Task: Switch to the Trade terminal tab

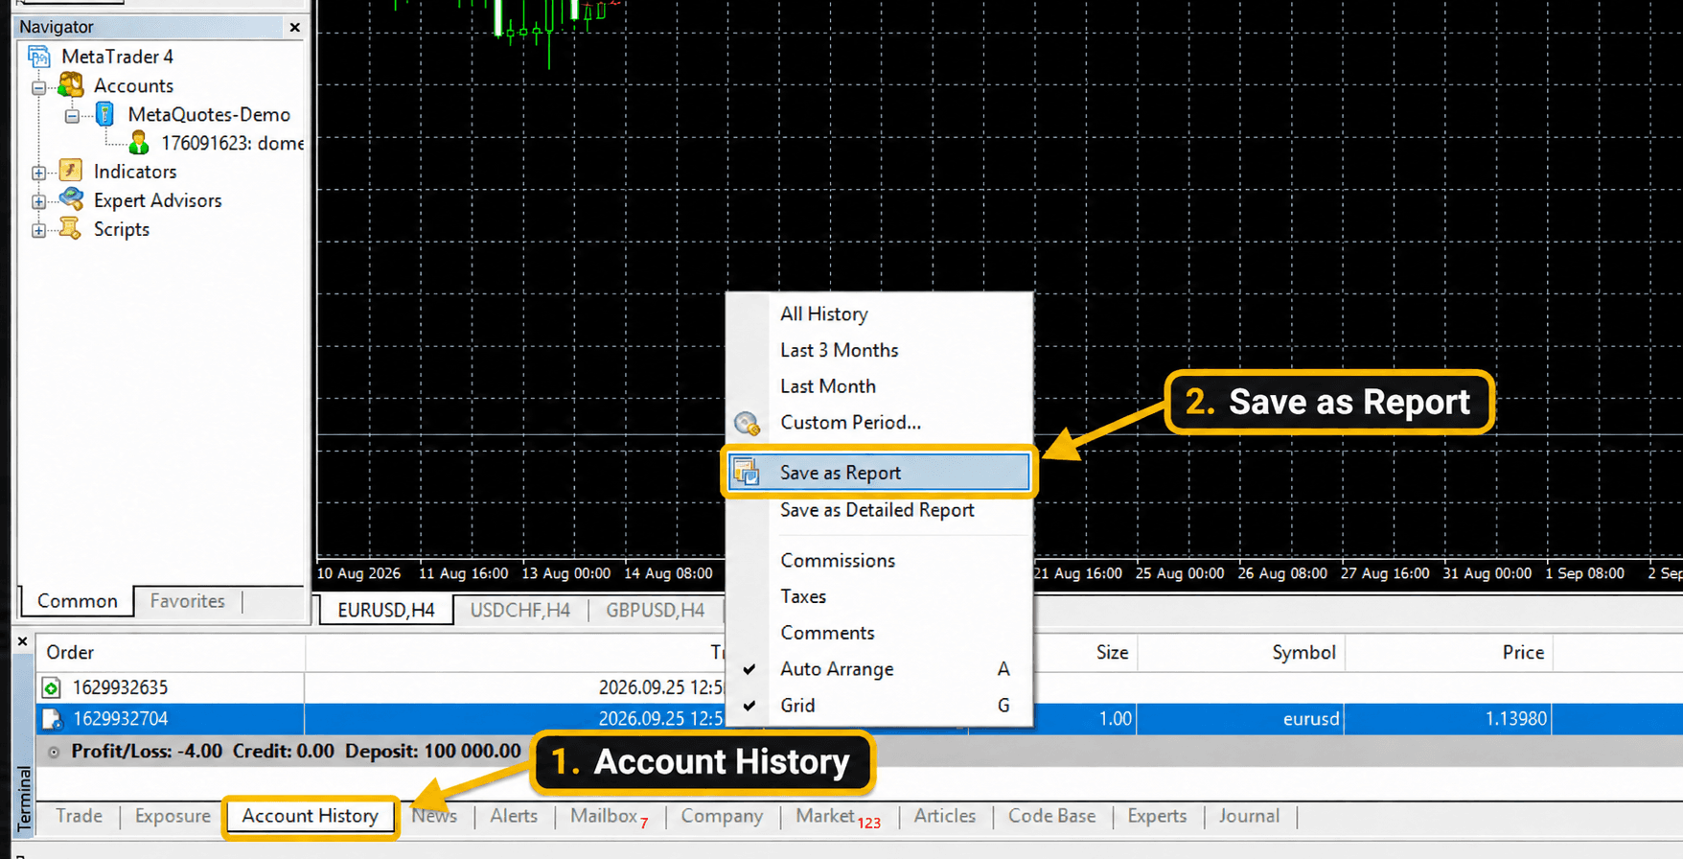Action: click(x=79, y=816)
